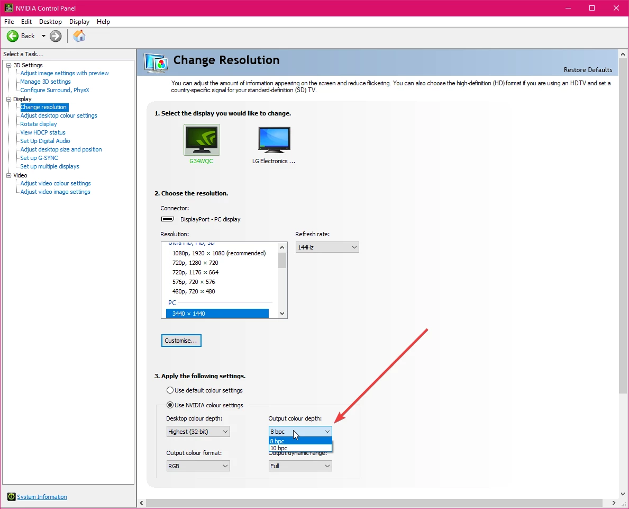Screen dimensions: 629x509
Task: Open the Display menu
Action: pyautogui.click(x=79, y=22)
